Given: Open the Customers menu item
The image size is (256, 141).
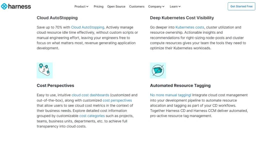Looking at the screenshot, I should [x=137, y=6].
